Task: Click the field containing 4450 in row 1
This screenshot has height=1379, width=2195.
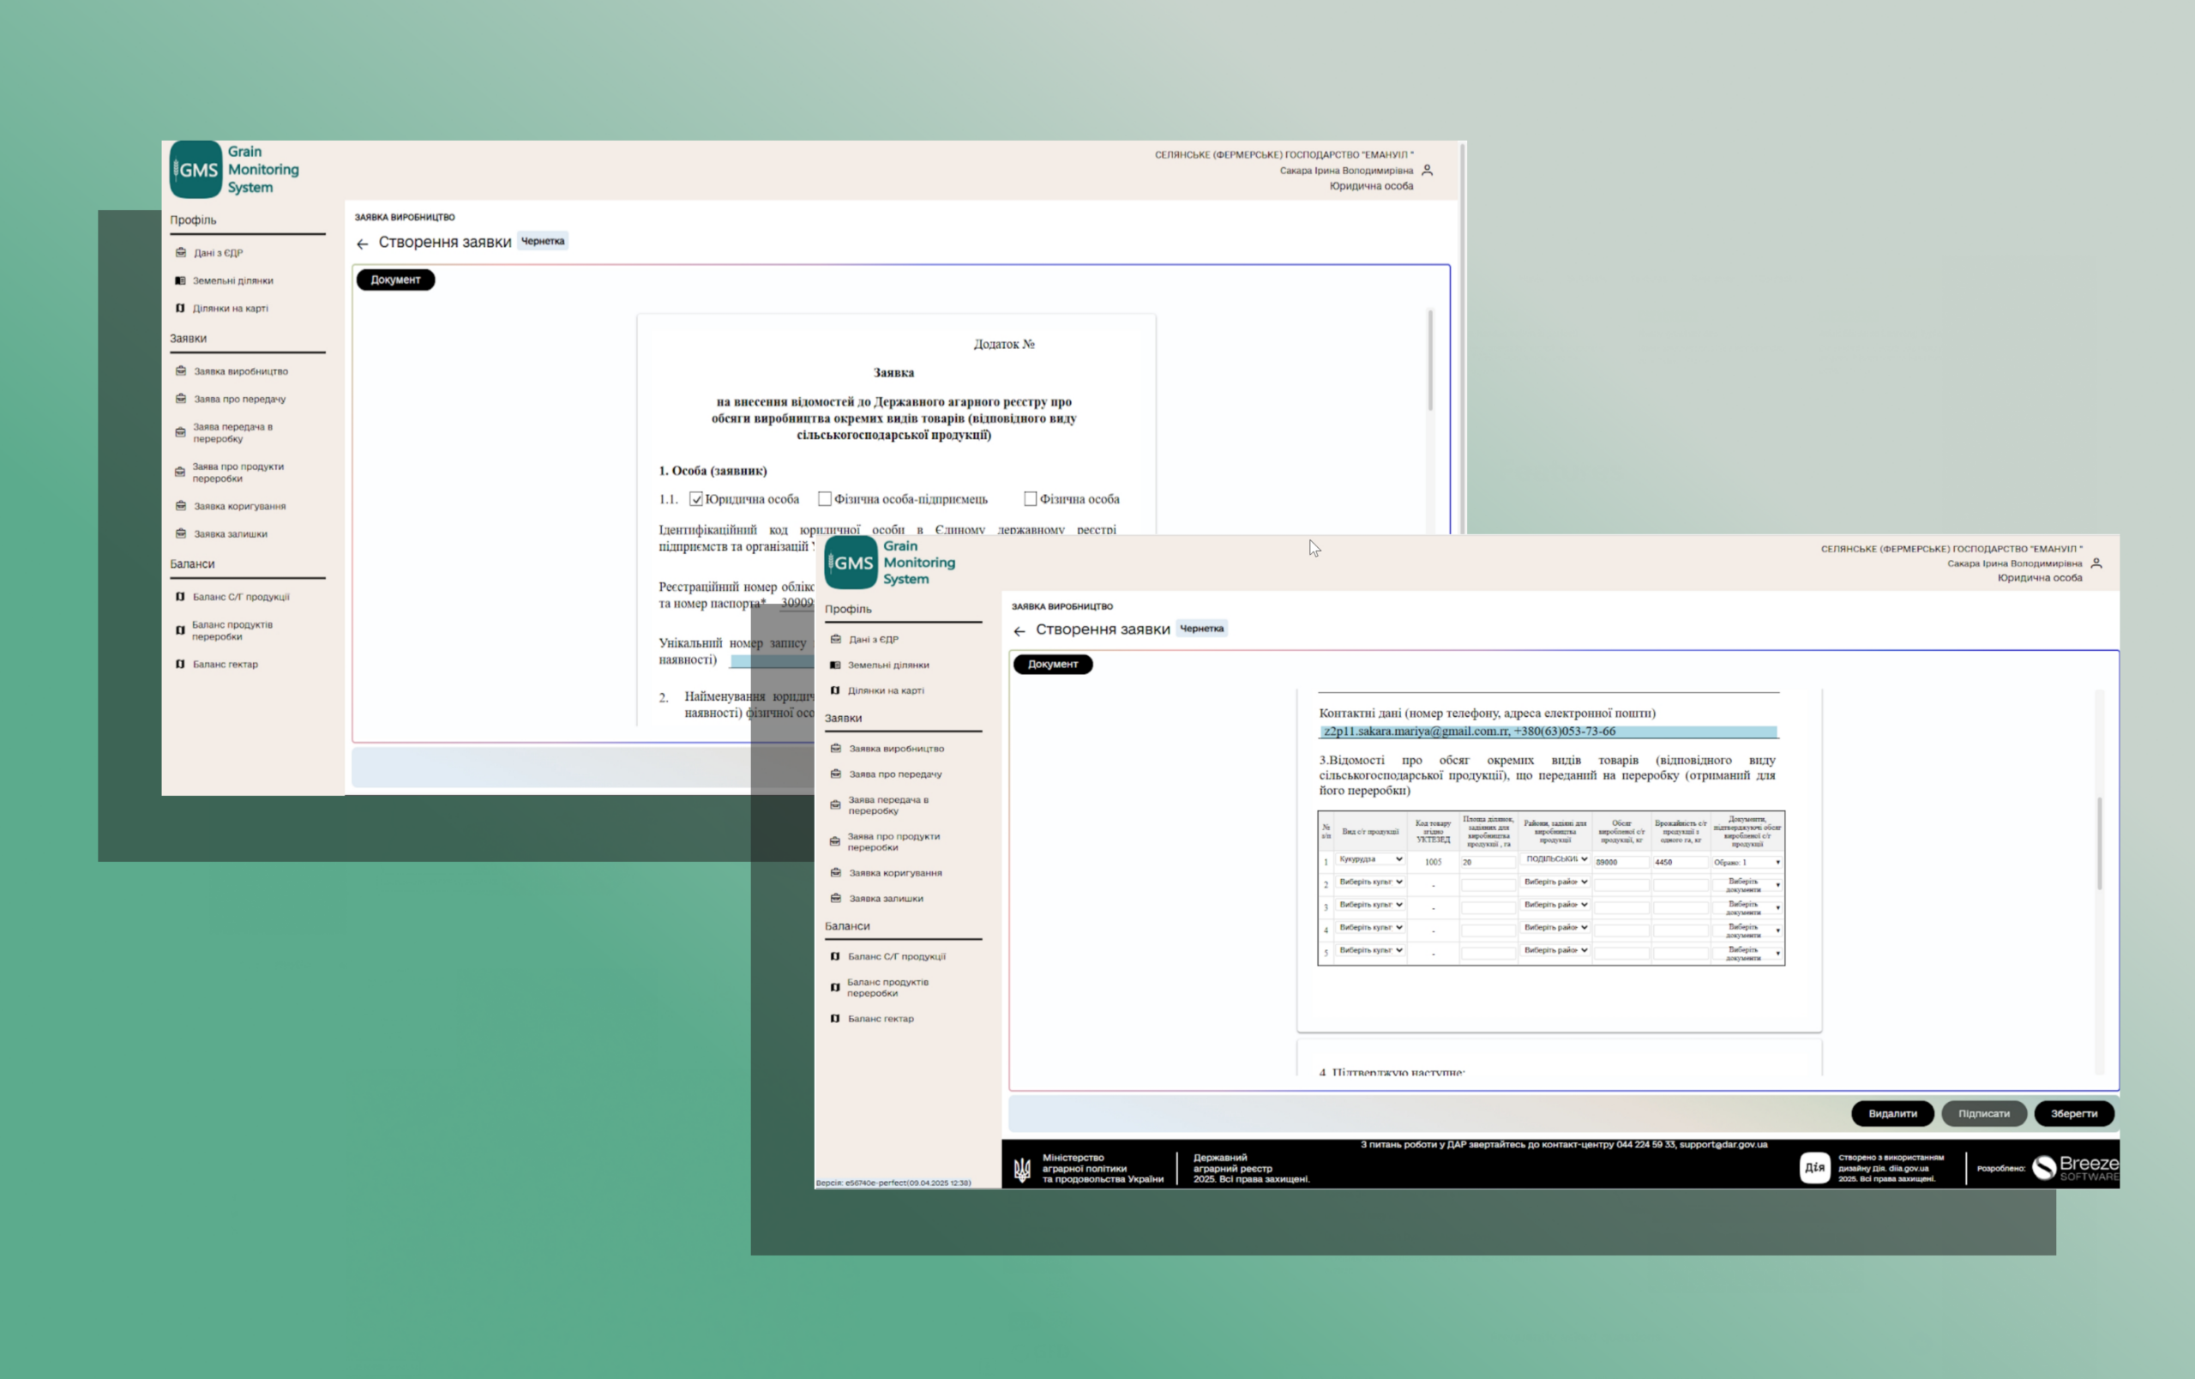Action: (1679, 861)
